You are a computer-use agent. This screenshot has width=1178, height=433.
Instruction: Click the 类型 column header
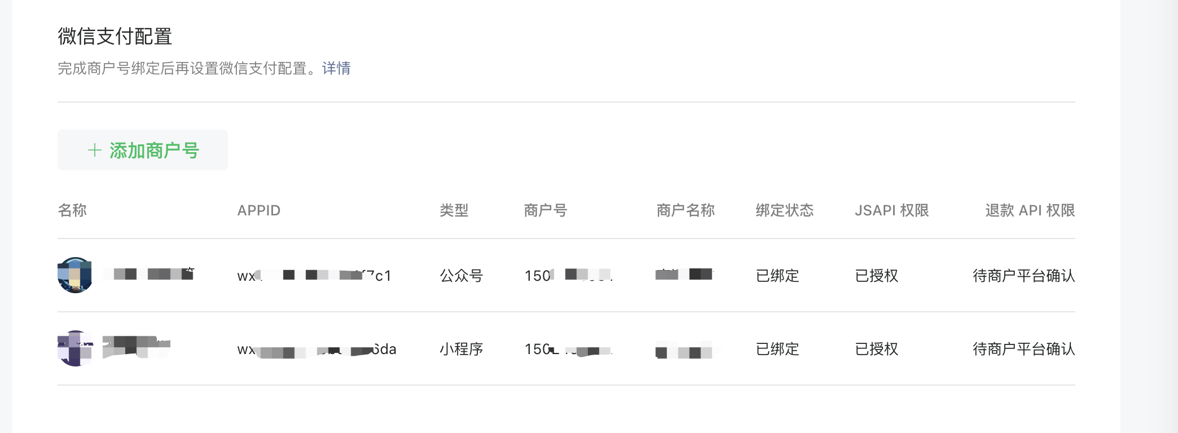[x=454, y=210]
